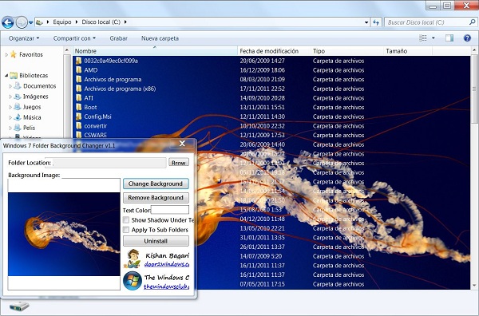479x316 pixels.
Task: Sort by Fecha de modificación column header
Action: click(274, 51)
